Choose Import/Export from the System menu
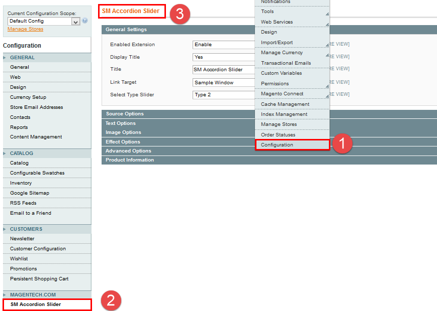Image resolution: width=437 pixels, height=311 pixels. tap(292, 42)
